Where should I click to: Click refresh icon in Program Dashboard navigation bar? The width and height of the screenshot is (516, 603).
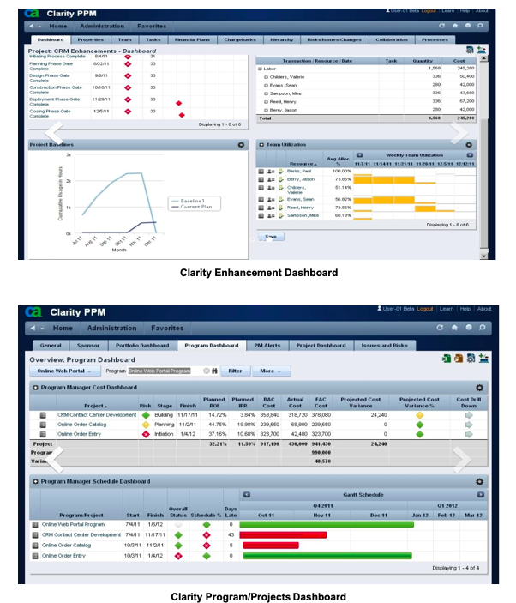(x=440, y=328)
